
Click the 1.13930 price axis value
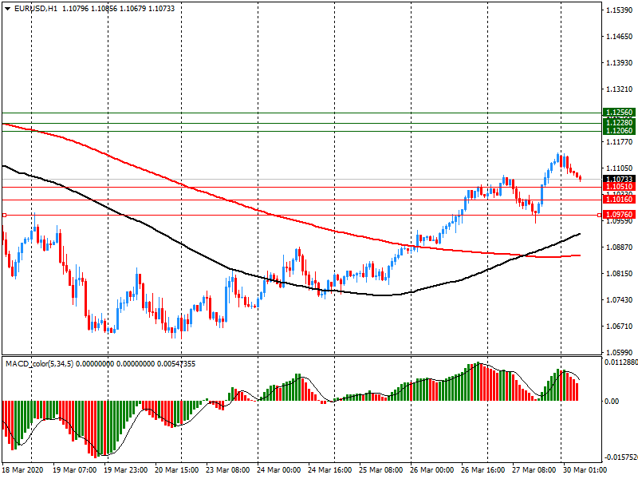pos(620,63)
